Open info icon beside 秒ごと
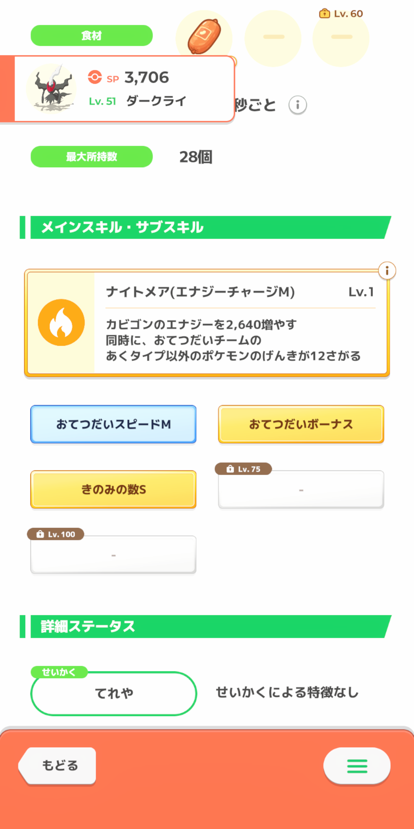The height and width of the screenshot is (829, 414). pos(297,105)
